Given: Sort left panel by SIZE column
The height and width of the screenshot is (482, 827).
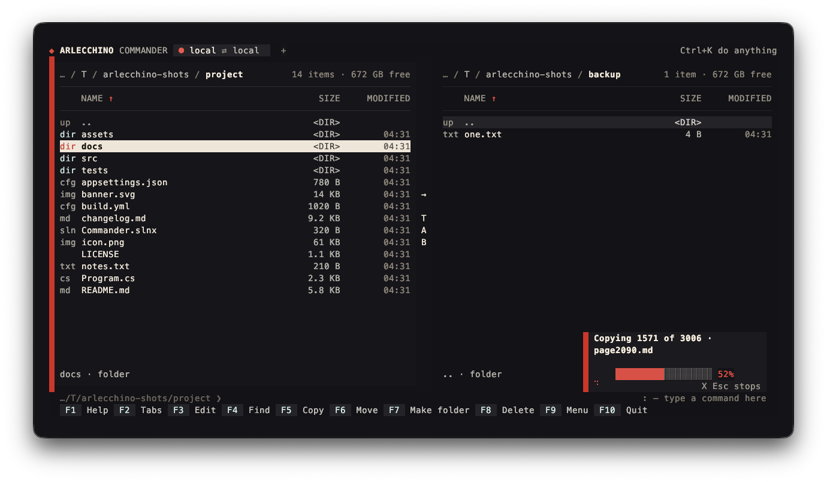Looking at the screenshot, I should point(329,98).
